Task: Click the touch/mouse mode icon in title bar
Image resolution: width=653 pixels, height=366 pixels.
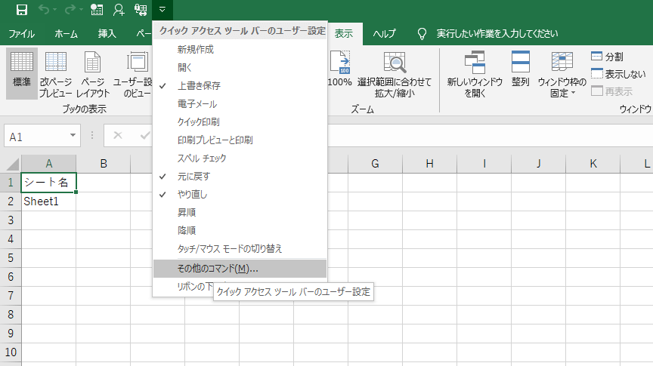Action: [141, 10]
